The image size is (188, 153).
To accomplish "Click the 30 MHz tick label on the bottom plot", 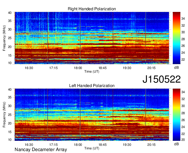I will pos(10,106).
